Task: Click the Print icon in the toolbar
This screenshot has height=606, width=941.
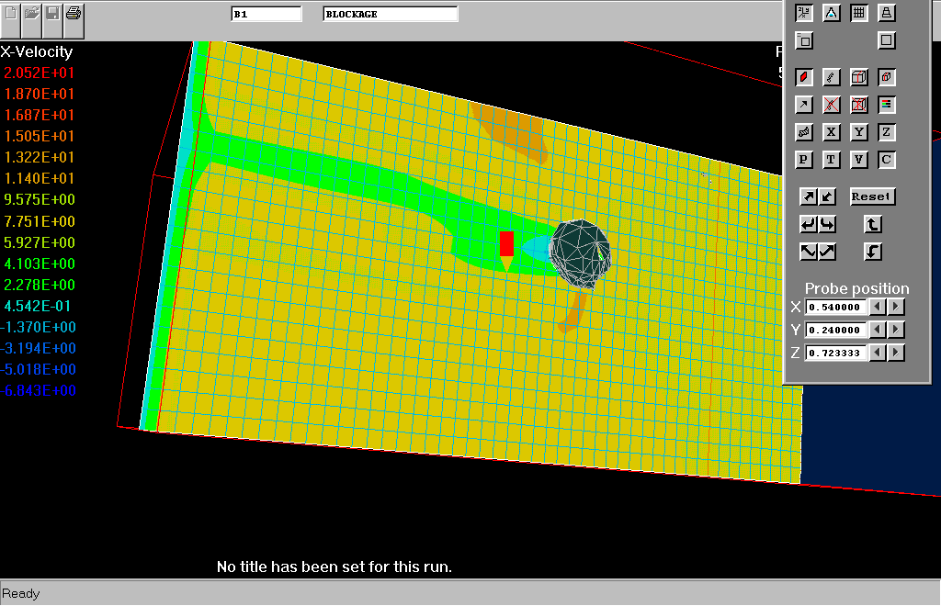Action: point(74,13)
